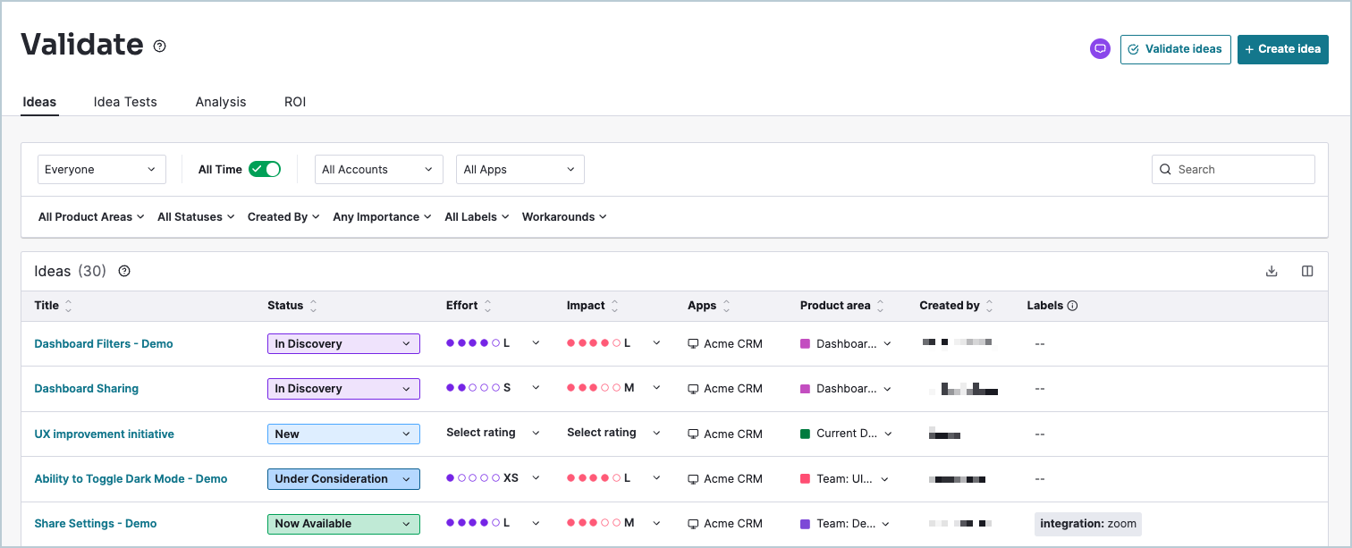Change product area of Dashboard Sharing
This screenshot has height=548, width=1352.
point(846,389)
